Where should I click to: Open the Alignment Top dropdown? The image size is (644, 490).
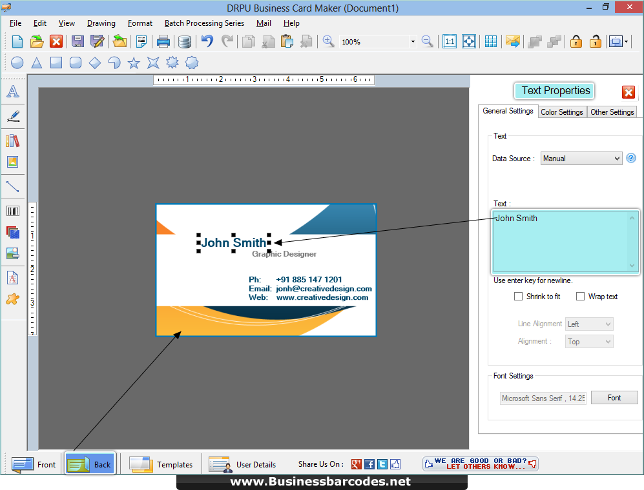pos(589,342)
